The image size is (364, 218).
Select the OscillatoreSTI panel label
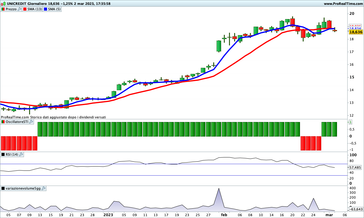tap(17, 122)
